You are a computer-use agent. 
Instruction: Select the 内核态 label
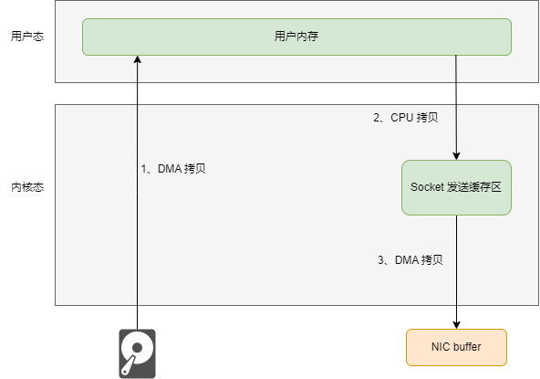[27, 187]
